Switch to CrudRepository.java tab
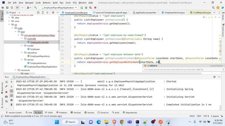The height and width of the screenshot is (126, 225). click(x=200, y=13)
